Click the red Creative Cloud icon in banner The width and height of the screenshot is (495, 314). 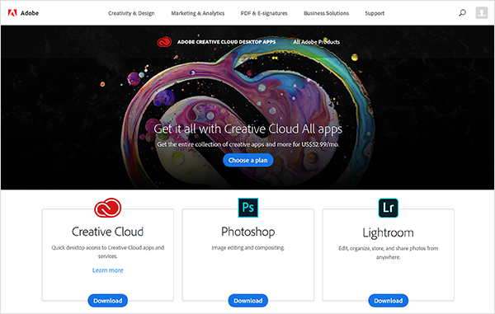click(164, 41)
